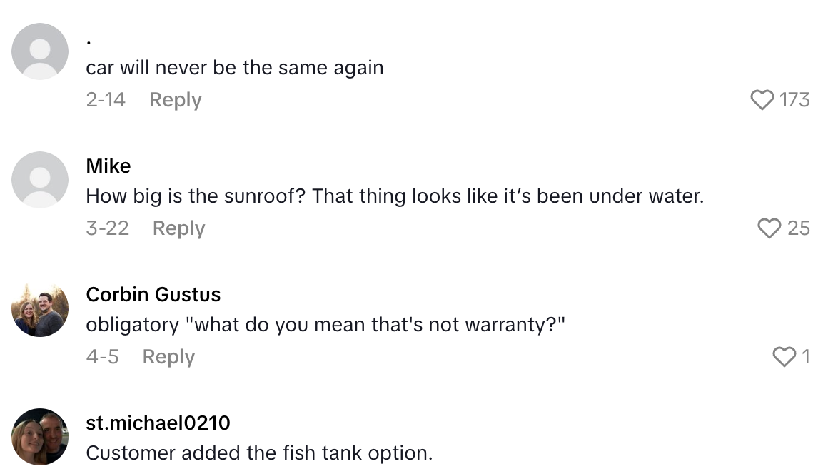Open the default avatar of the "." user
Viewport: 838px width, 474px height.
pos(40,51)
